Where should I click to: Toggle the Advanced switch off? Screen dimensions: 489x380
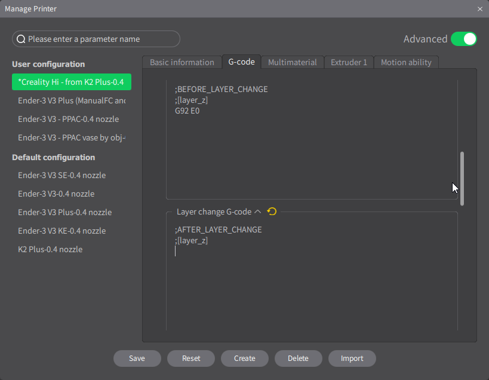click(463, 39)
